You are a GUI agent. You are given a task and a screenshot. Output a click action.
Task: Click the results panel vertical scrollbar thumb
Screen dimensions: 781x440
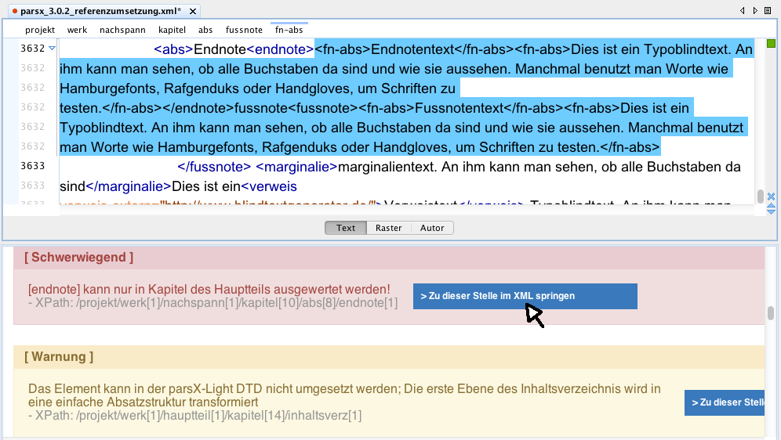tap(771, 313)
